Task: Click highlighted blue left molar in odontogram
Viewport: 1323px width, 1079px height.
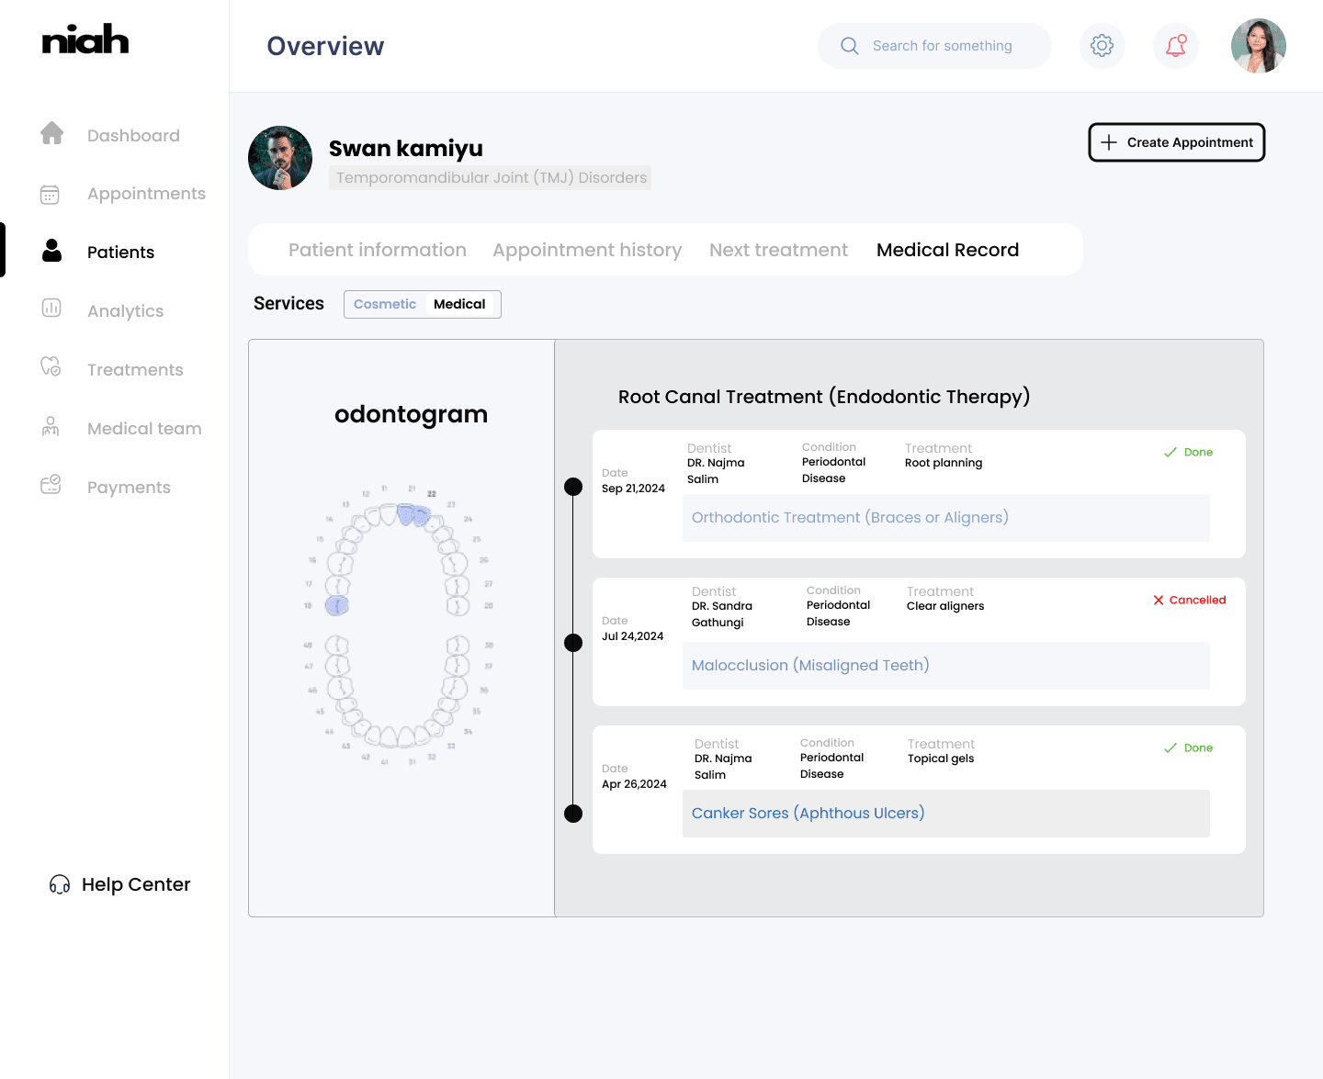Action: [337, 605]
